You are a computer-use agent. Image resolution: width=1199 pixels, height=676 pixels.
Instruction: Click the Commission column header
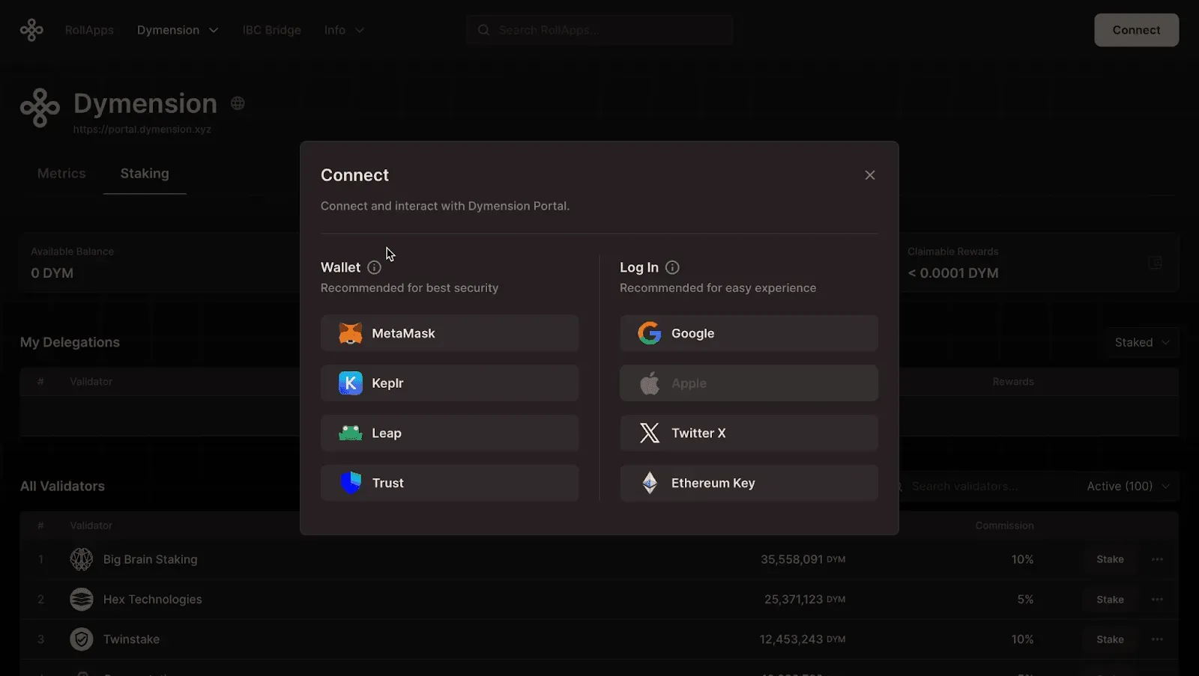tap(1004, 526)
